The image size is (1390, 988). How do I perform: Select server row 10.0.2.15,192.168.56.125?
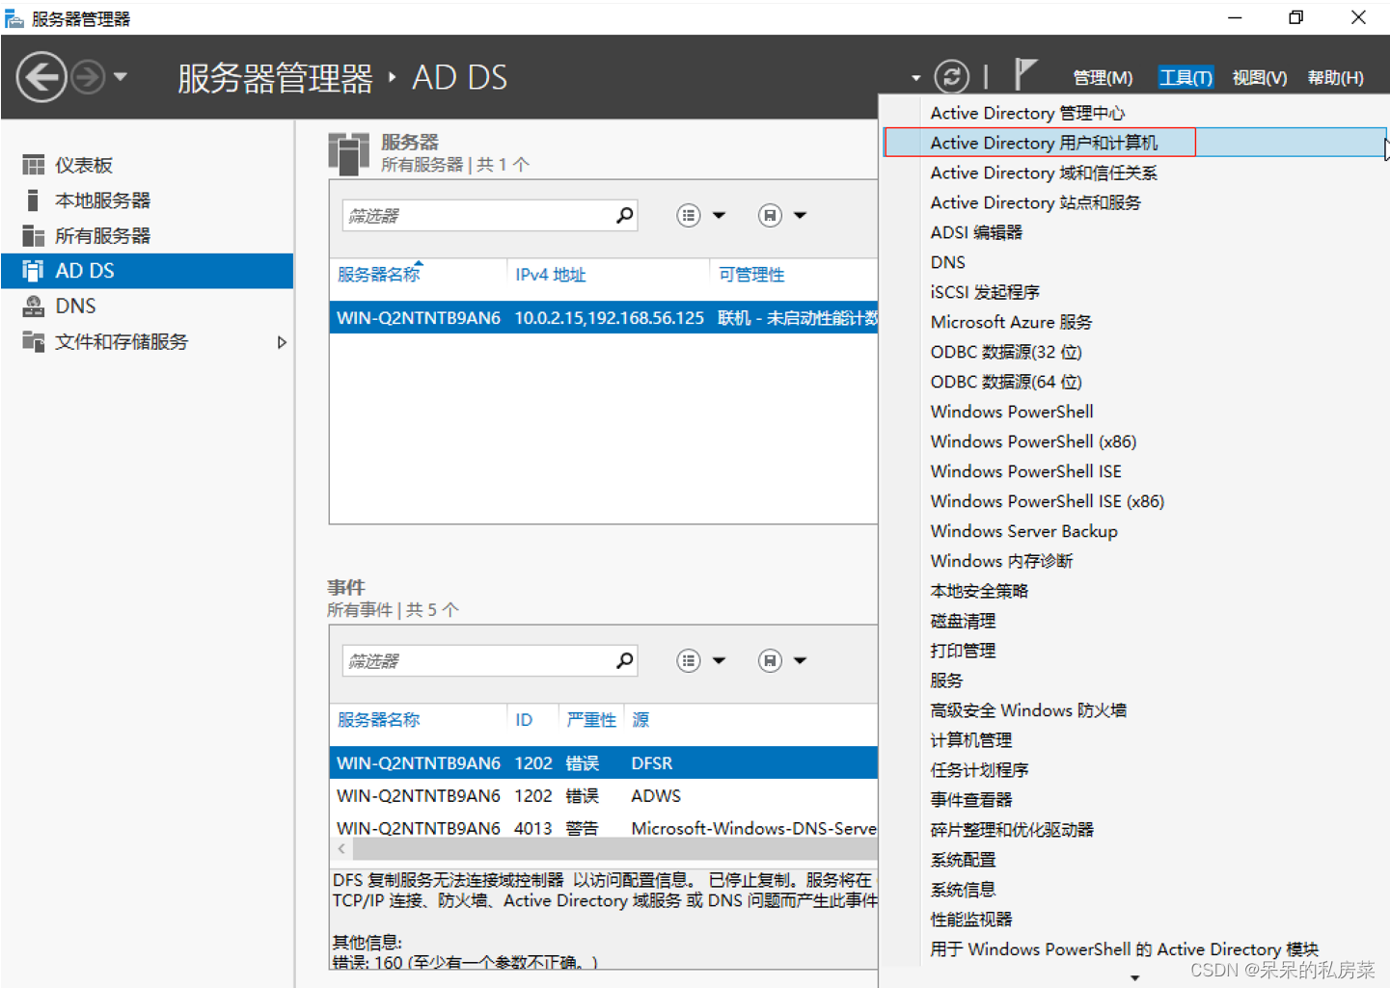604,318
